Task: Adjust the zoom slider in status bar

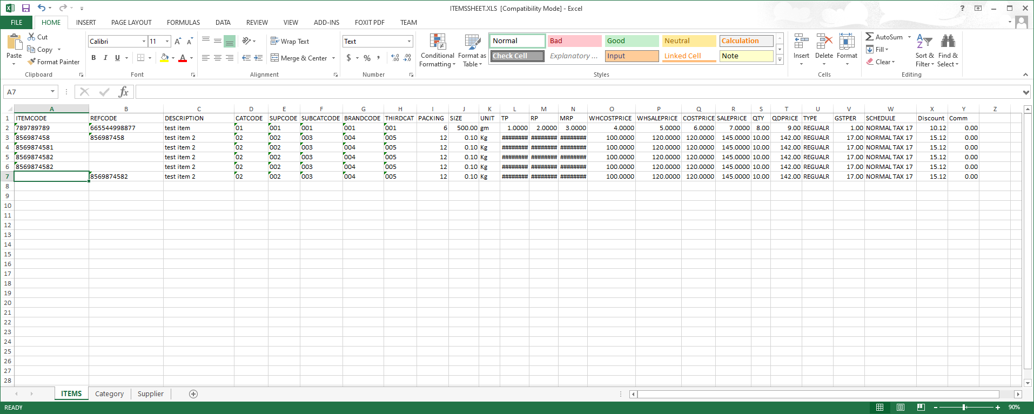Action: [x=964, y=408]
